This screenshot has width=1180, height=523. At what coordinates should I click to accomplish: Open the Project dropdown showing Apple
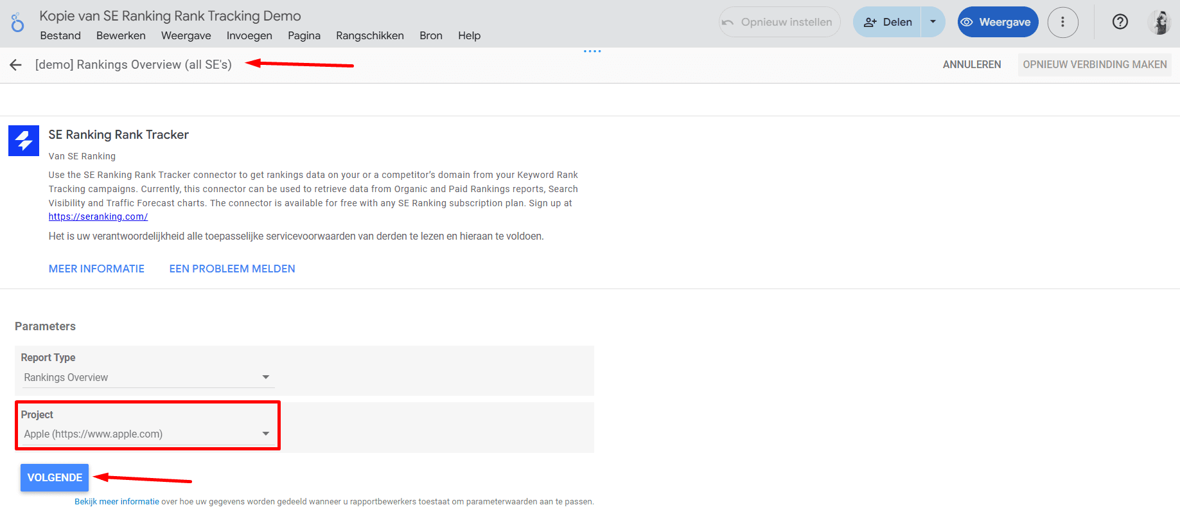tap(147, 434)
